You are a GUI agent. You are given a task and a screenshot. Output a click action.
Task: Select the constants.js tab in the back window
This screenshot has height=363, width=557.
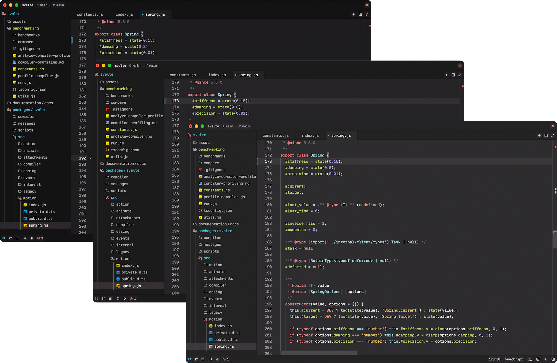[90, 14]
